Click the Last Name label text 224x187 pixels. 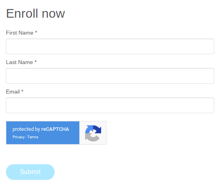[x=19, y=62]
